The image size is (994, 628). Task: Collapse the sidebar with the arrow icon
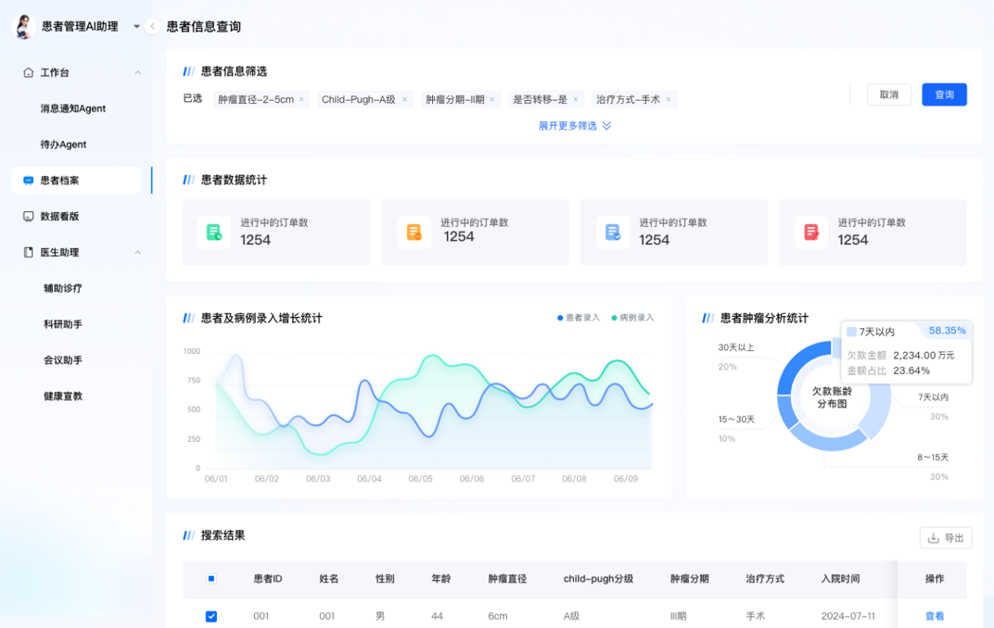click(x=152, y=27)
